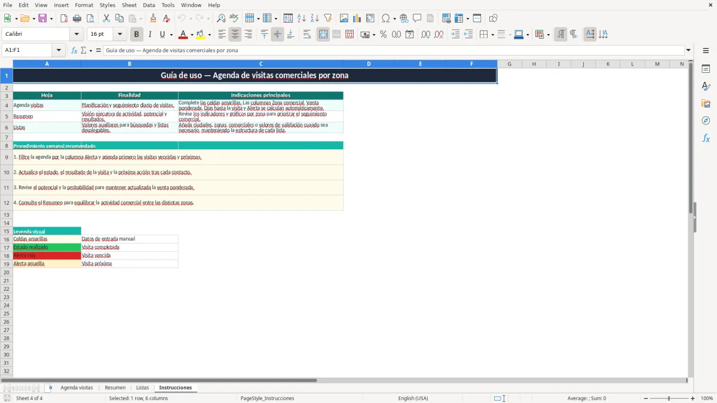
Task: Toggle Align Left
Action: (222, 35)
